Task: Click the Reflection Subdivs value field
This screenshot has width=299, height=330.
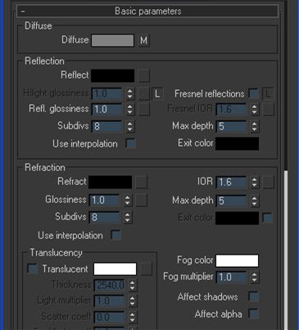Action: pos(106,126)
